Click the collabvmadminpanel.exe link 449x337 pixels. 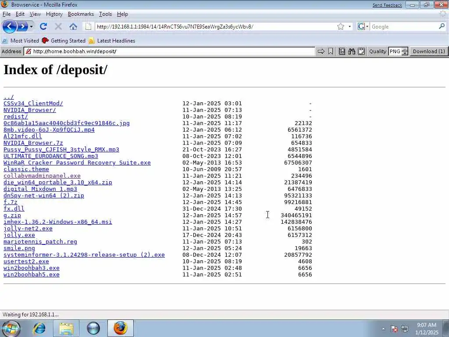(x=42, y=176)
